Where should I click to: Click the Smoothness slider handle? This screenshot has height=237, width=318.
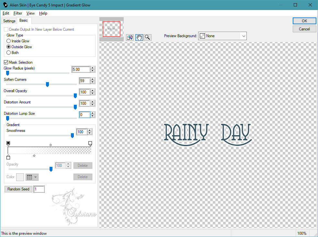(72, 135)
